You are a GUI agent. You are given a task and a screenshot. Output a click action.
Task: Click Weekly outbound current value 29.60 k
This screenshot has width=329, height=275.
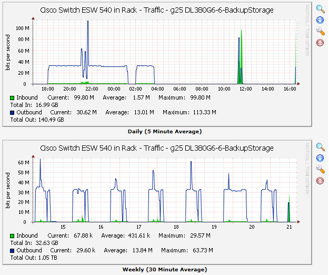[86, 250]
